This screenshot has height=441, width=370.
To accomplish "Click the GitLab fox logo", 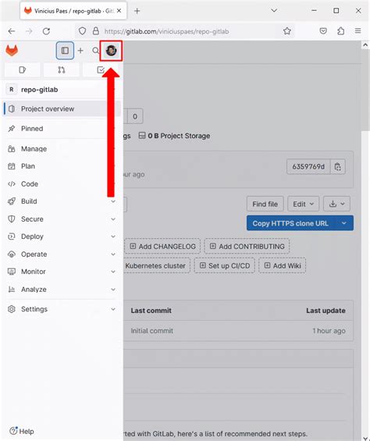I will coord(12,51).
